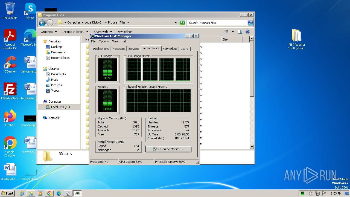Open Task Manager Help menu
The height and width of the screenshot is (197, 350).
[124, 41]
